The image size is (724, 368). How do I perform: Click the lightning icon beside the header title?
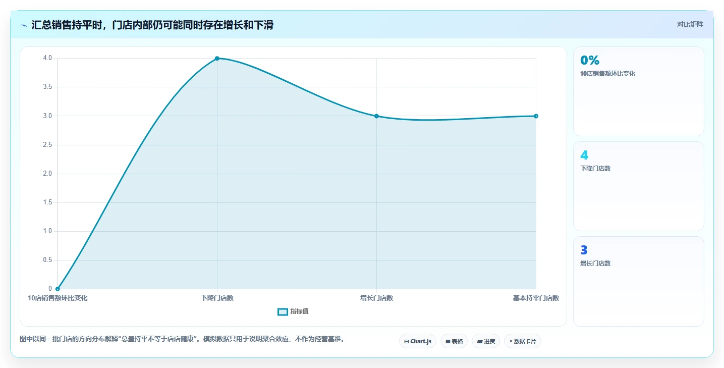tap(24, 25)
